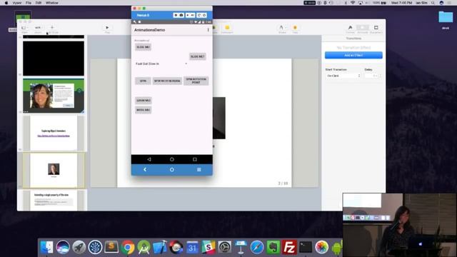
Task: Open FileZilla from the dock
Action: pyautogui.click(x=289, y=247)
